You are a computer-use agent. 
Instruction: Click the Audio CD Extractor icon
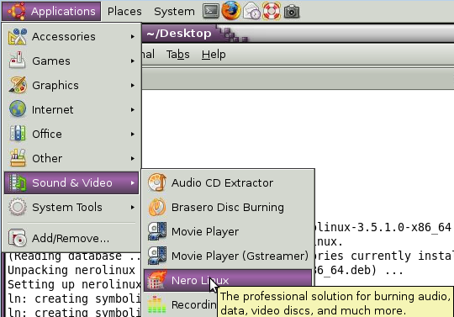pyautogui.click(x=157, y=182)
